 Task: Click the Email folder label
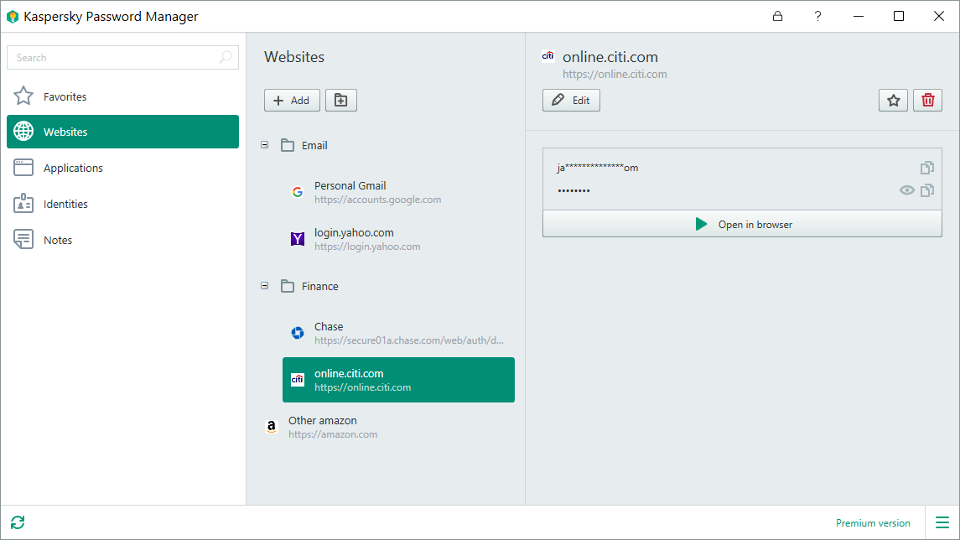click(314, 146)
